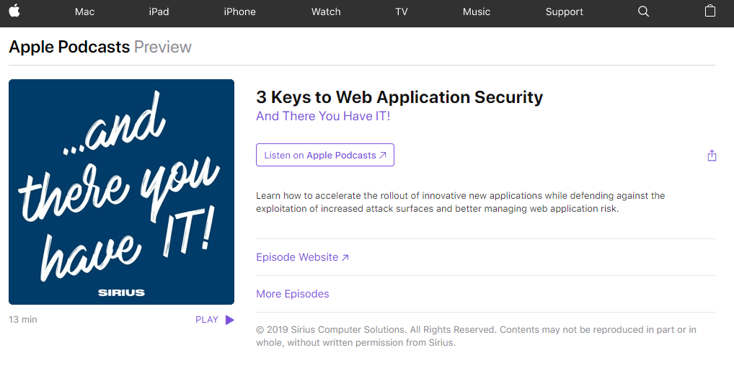Click the PLAY label
Viewport: 734px width, 376px height.
pyautogui.click(x=207, y=320)
